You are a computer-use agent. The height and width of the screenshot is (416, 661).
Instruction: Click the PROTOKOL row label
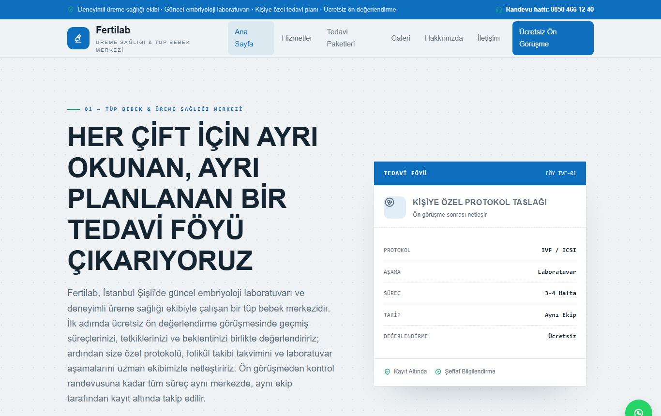[x=397, y=251]
